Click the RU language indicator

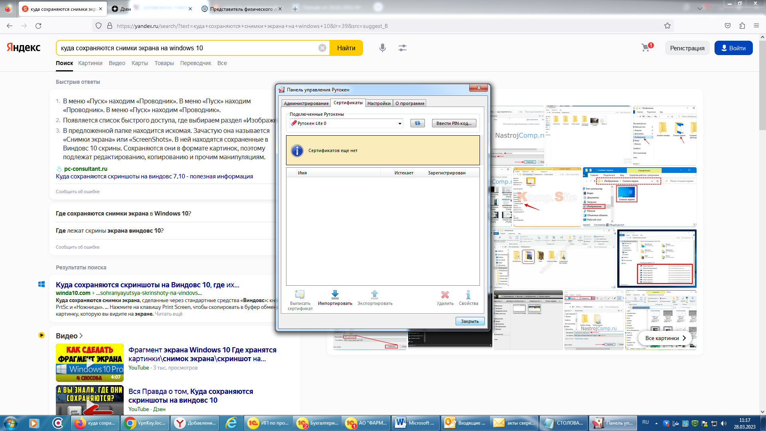[645, 422]
